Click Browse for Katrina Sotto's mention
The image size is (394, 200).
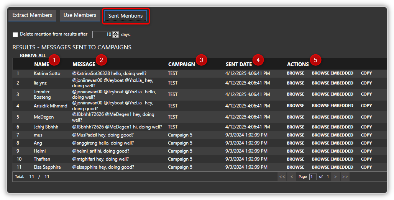(295, 73)
